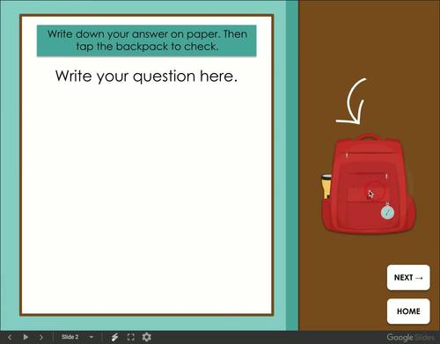Click the laser pointer icon
This screenshot has width=440, height=344.
(x=115, y=337)
